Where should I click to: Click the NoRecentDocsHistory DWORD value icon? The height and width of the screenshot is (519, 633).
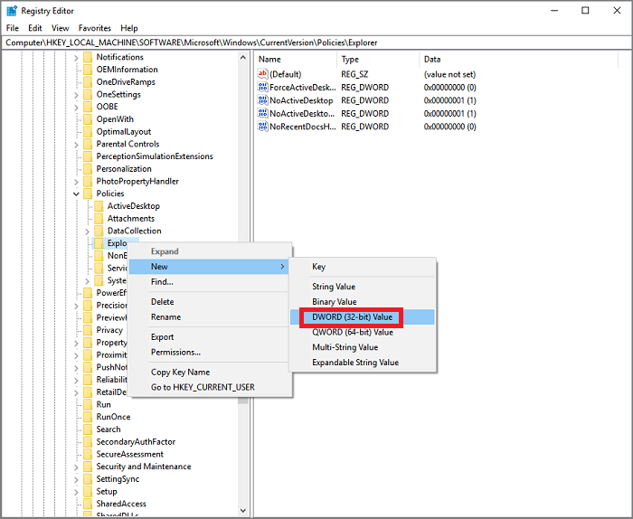pyautogui.click(x=263, y=127)
